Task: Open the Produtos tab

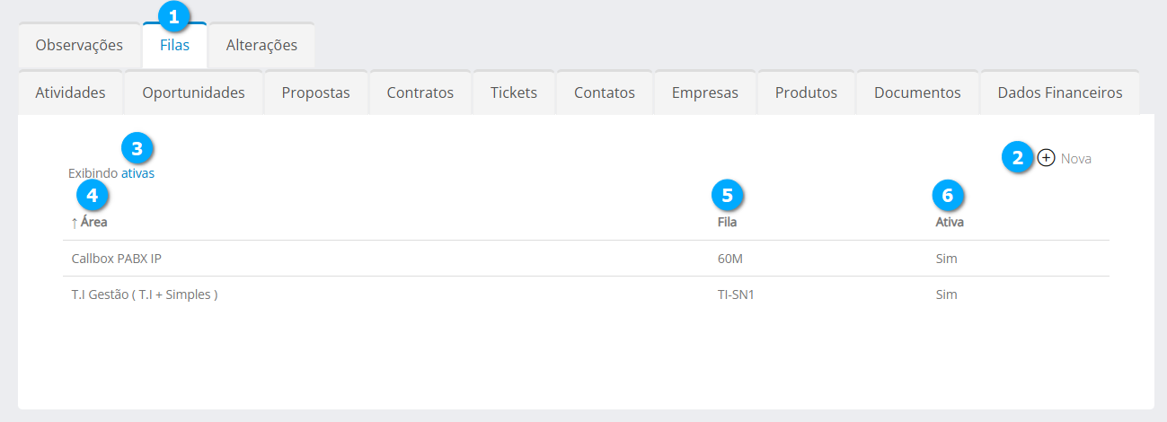Action: pyautogui.click(x=806, y=92)
